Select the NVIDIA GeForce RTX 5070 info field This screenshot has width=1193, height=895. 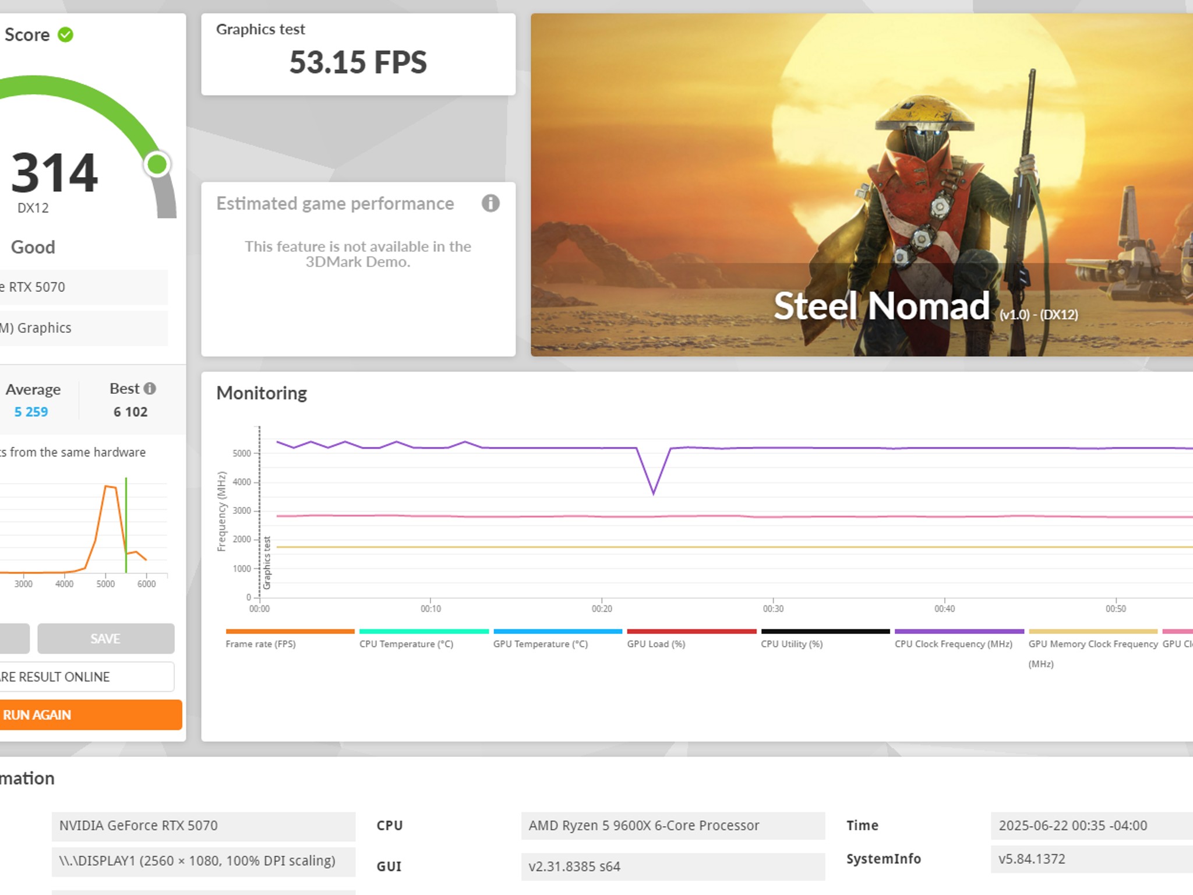point(203,826)
